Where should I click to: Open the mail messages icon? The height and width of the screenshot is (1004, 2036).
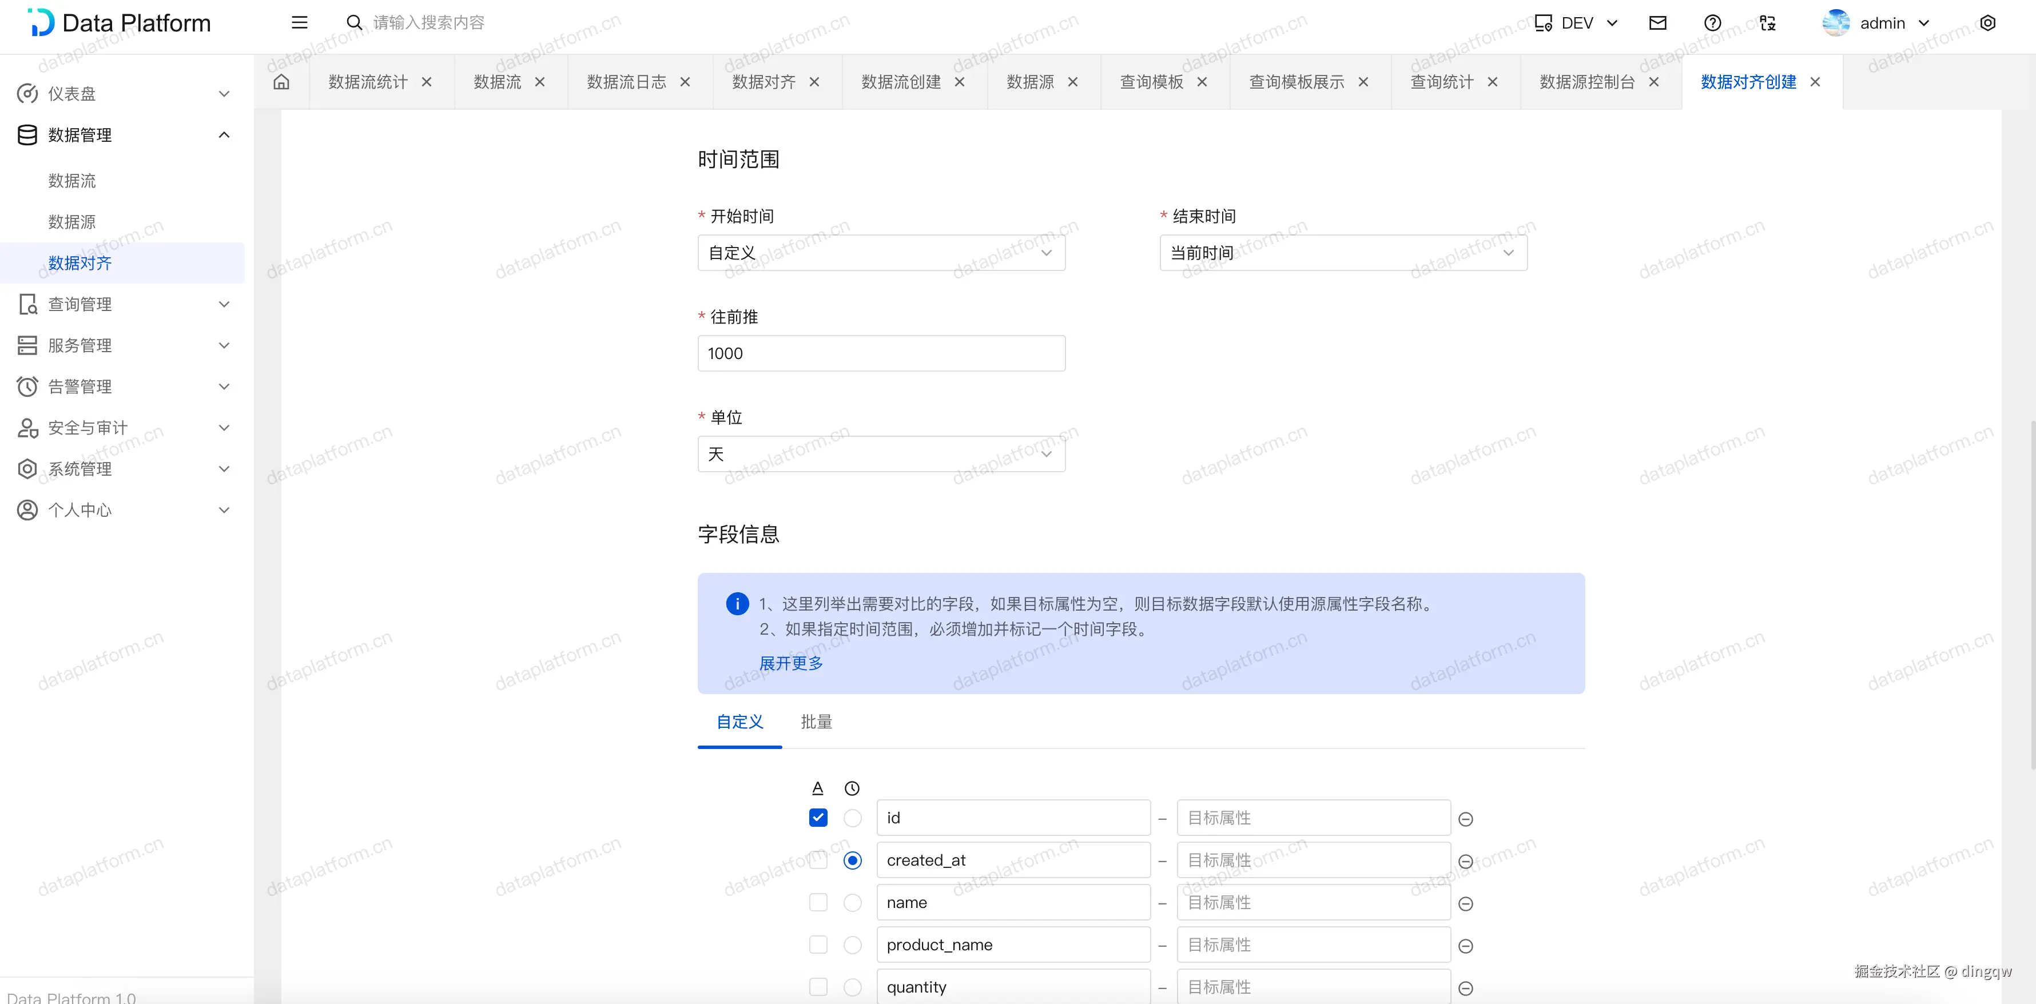coord(1657,23)
